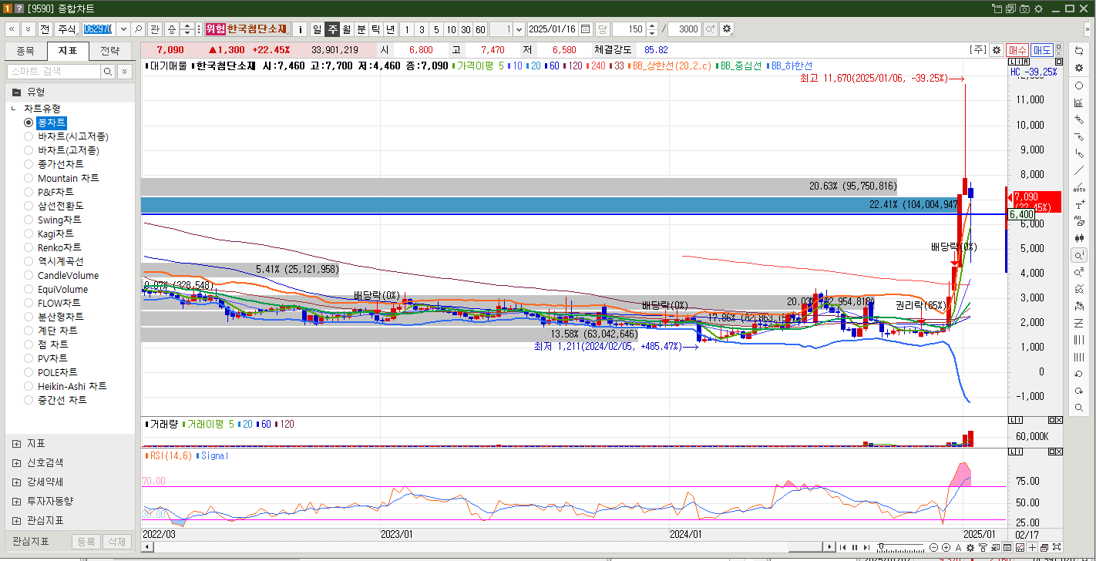
Task: Toggle the magnifier info tool
Action: click(1079, 255)
